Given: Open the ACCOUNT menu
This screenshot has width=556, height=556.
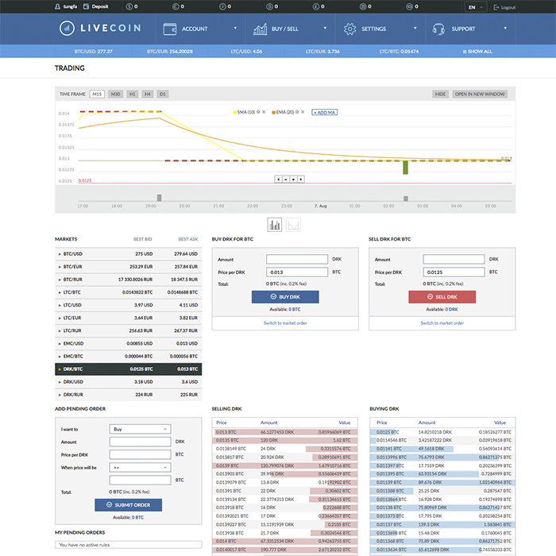Looking at the screenshot, I should coord(201,29).
